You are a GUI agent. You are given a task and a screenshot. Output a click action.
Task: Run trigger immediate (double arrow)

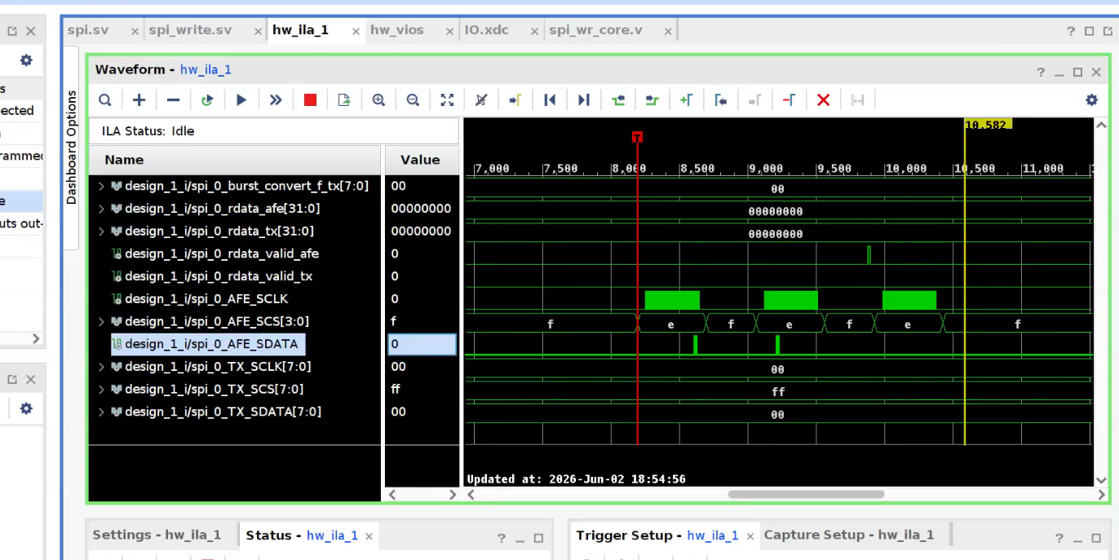point(276,99)
